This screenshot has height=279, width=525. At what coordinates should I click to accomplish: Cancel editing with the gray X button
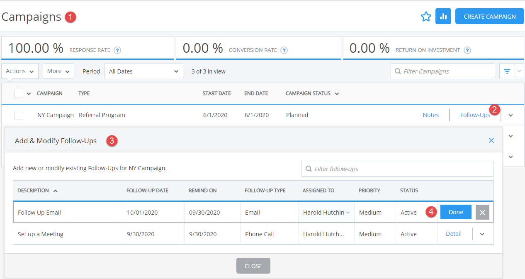pyautogui.click(x=482, y=212)
